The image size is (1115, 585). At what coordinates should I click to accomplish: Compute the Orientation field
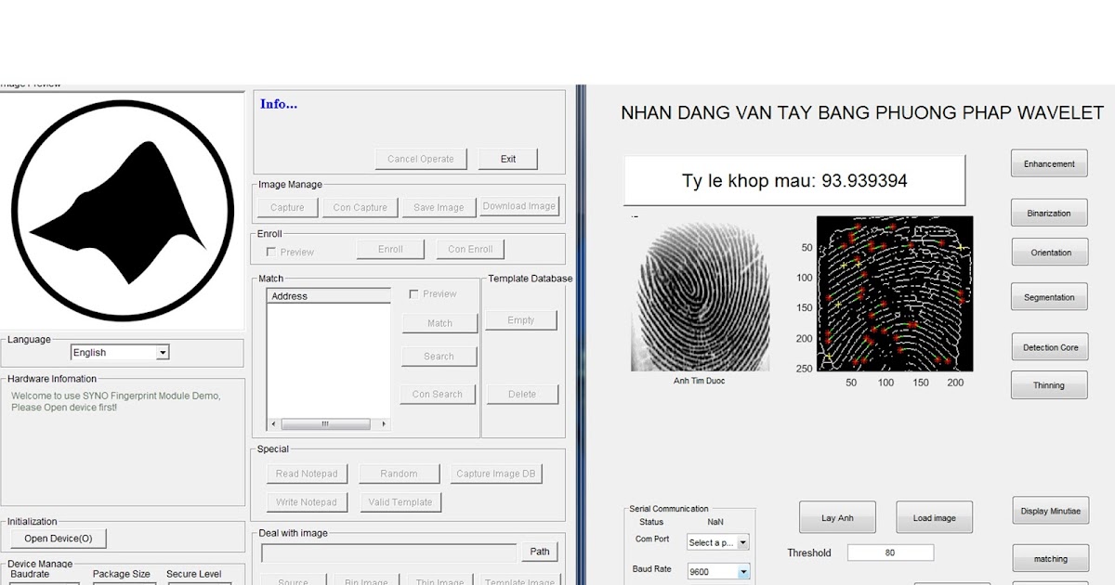click(x=1049, y=252)
